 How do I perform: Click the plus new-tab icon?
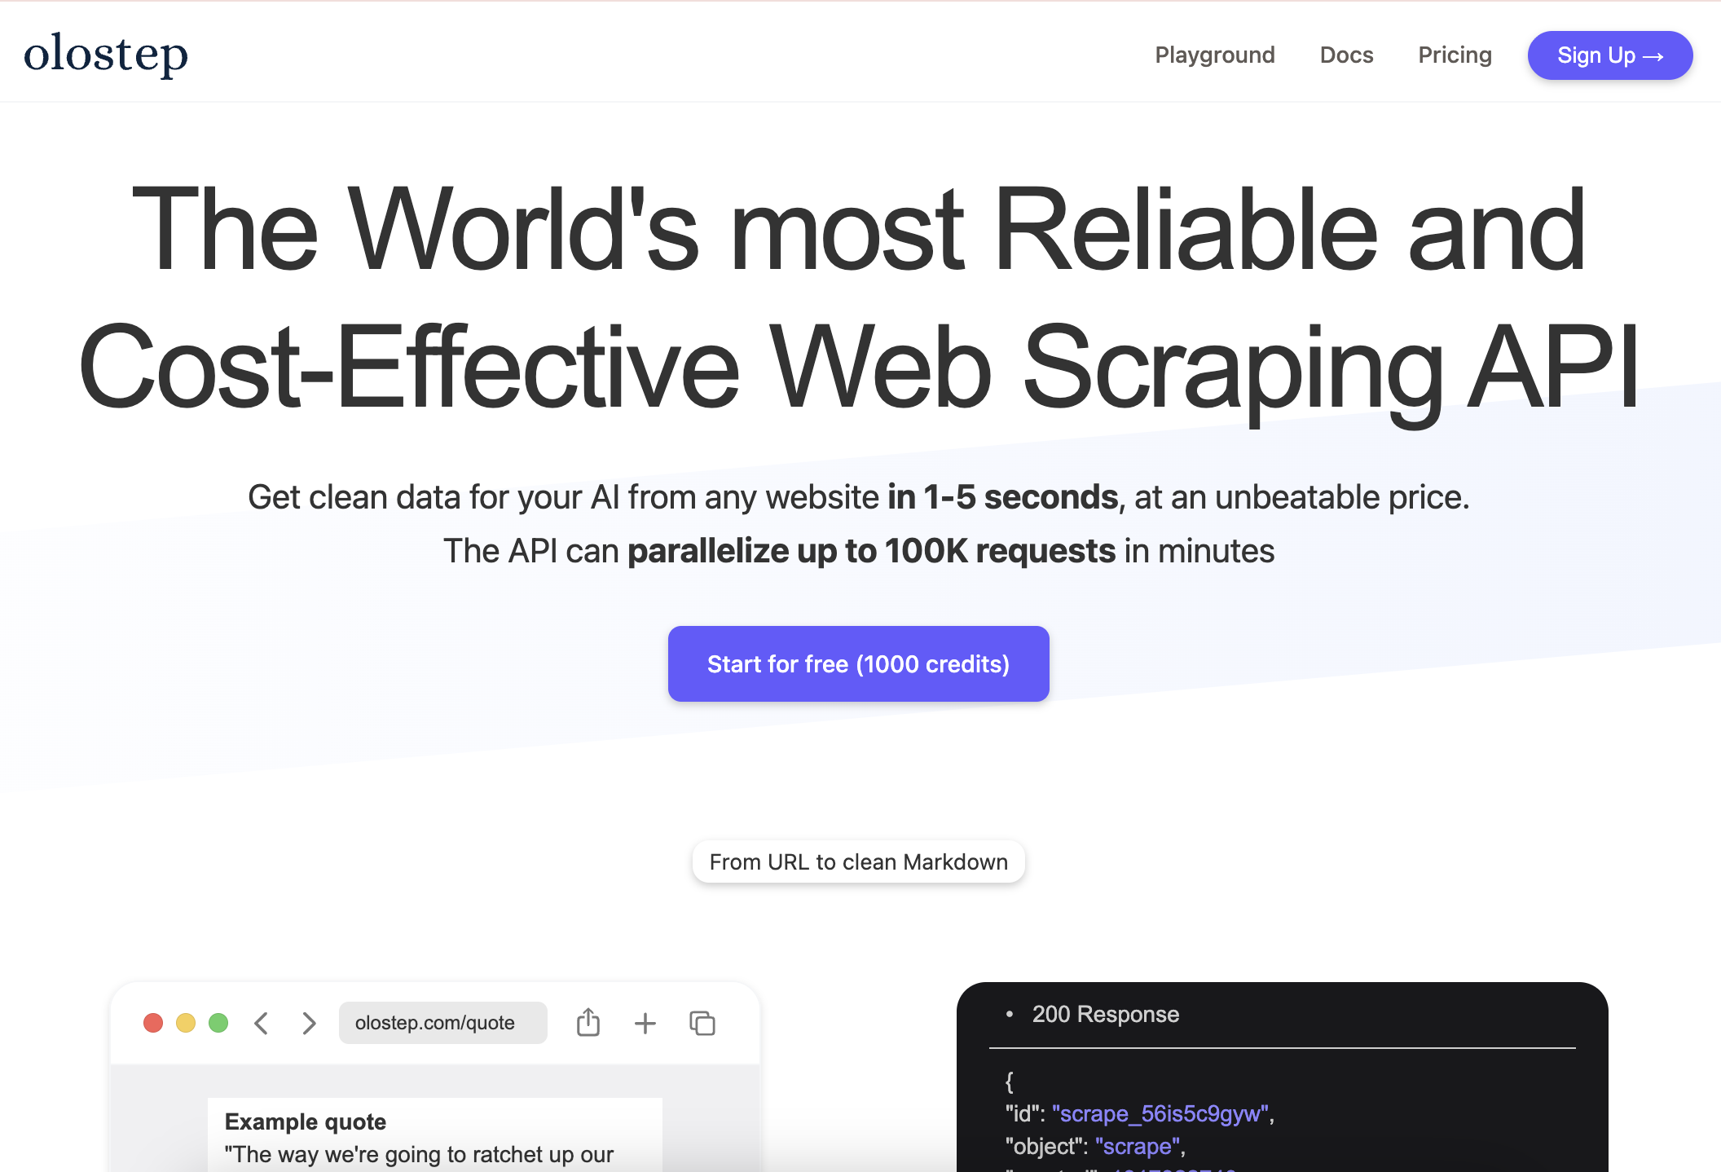[x=645, y=1023]
